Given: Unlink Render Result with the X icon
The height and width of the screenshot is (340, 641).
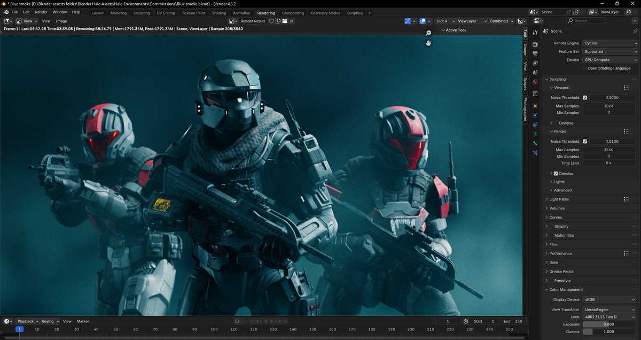Looking at the screenshot, I should coord(292,21).
